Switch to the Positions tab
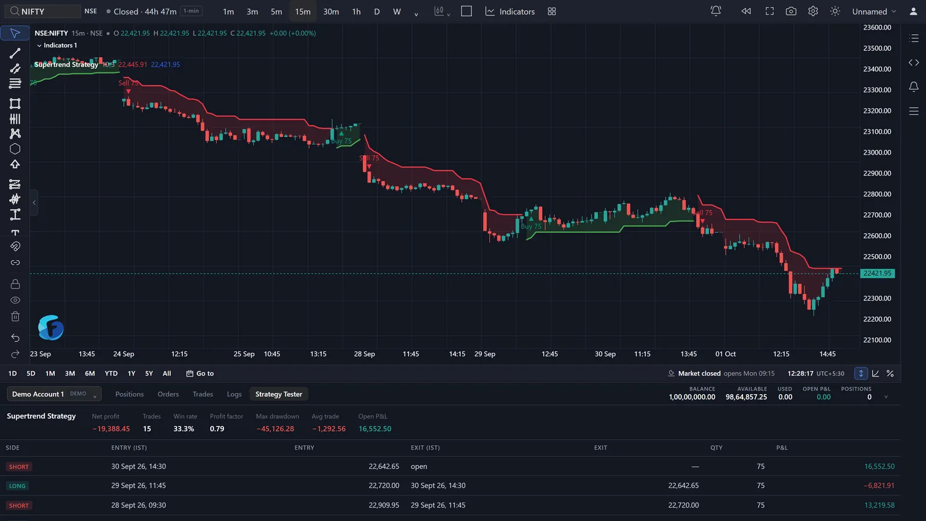This screenshot has width=926, height=521. tap(129, 394)
